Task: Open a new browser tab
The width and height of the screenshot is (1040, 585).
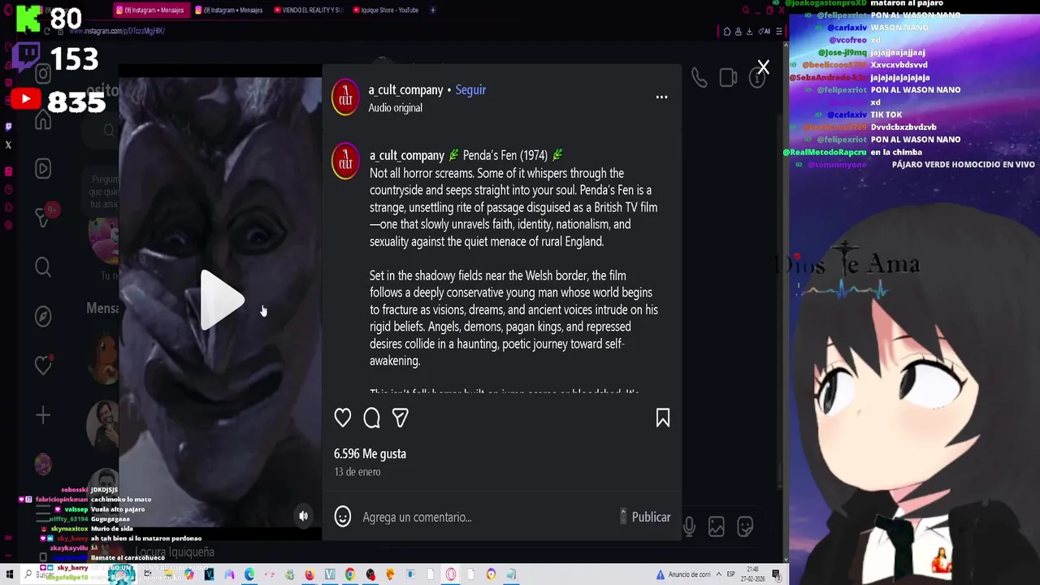Action: tap(433, 11)
